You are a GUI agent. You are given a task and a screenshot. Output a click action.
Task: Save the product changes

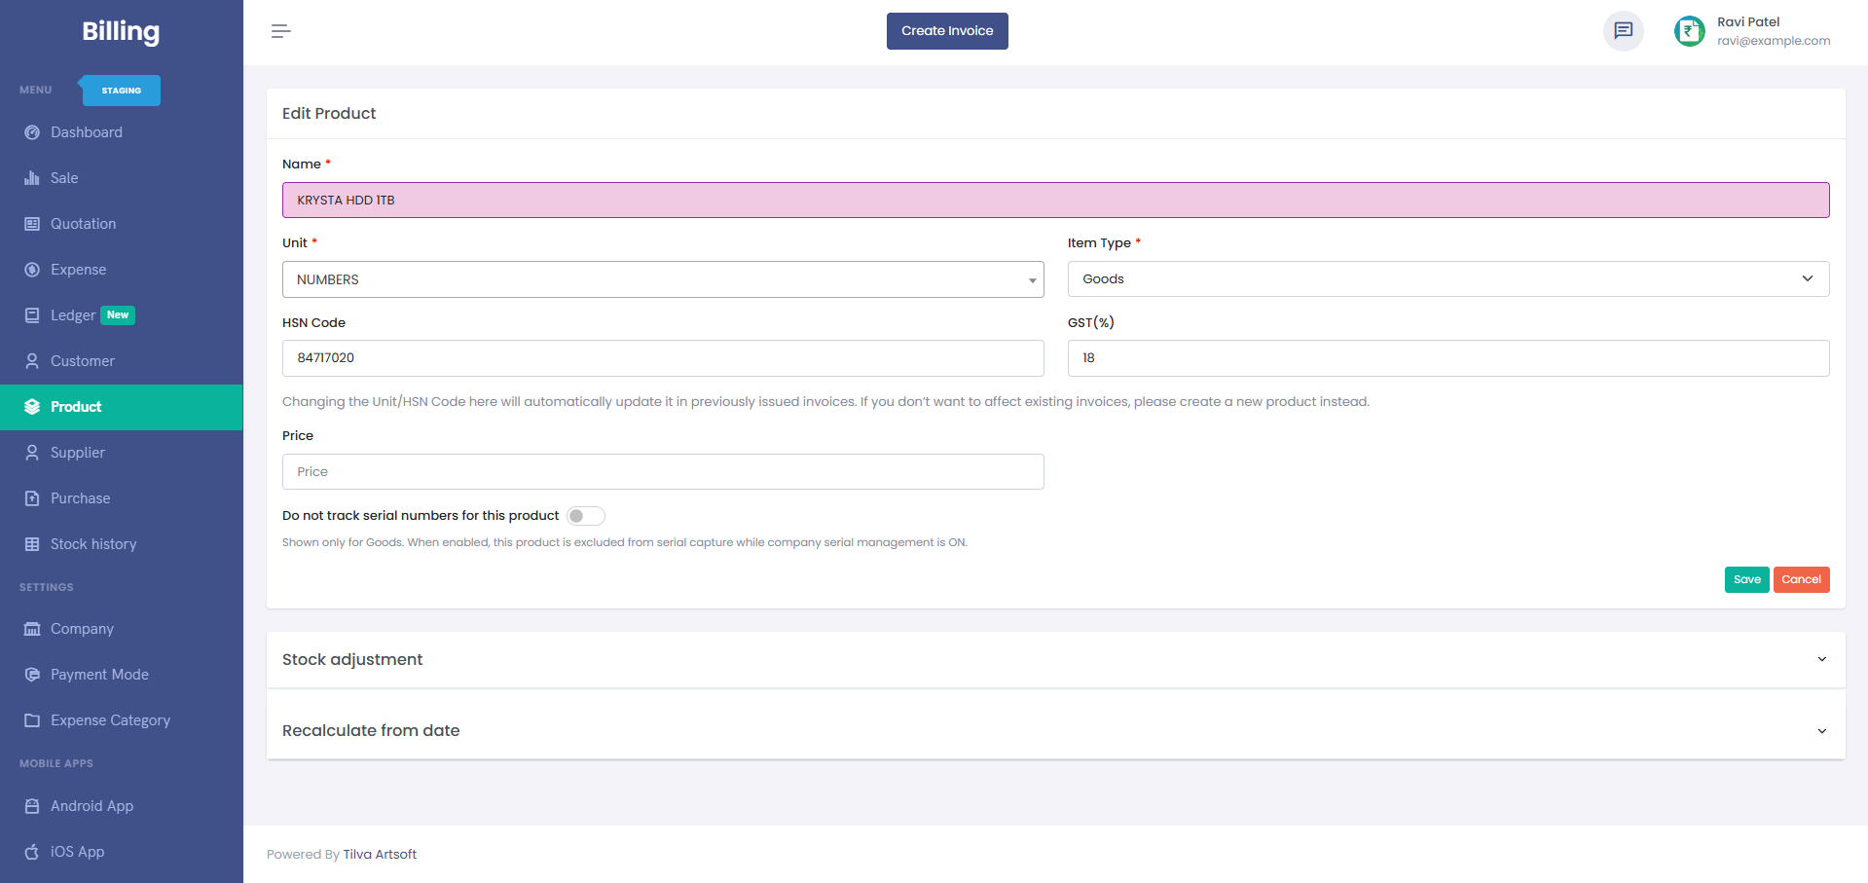tap(1746, 579)
